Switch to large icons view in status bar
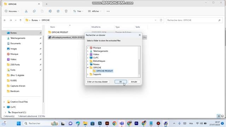Viewport: 226px width, 127px height. (222, 116)
